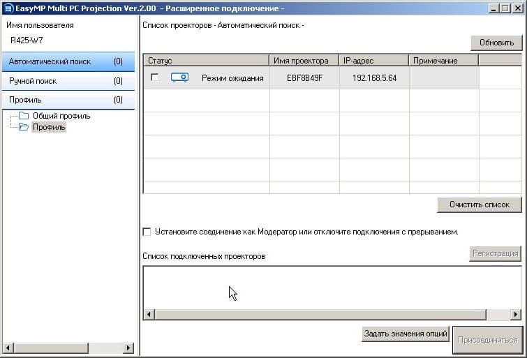Click the projector icon in EBF8B49F row
527x358 pixels.
tap(179, 77)
